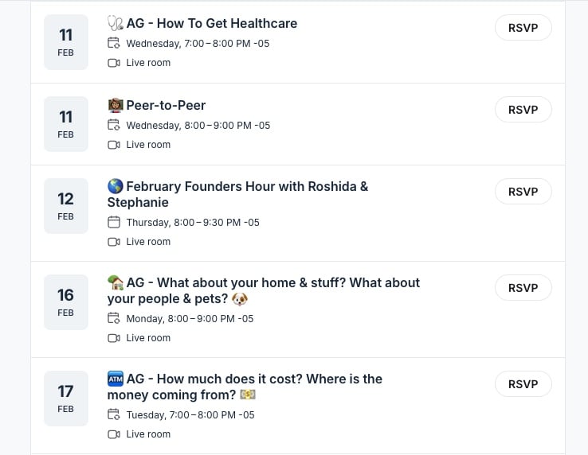Click the 16 FEB date badge
Viewport: 588px width, 455px height.
[x=65, y=302]
